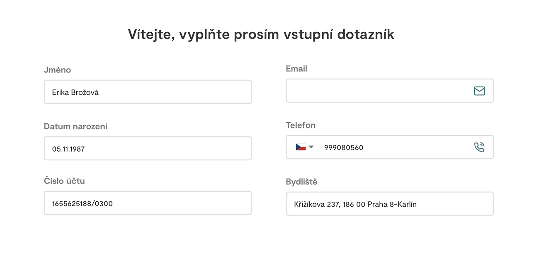
Task: Focus the Jméno field with Erika Brožová
Action: pyautogui.click(x=148, y=92)
